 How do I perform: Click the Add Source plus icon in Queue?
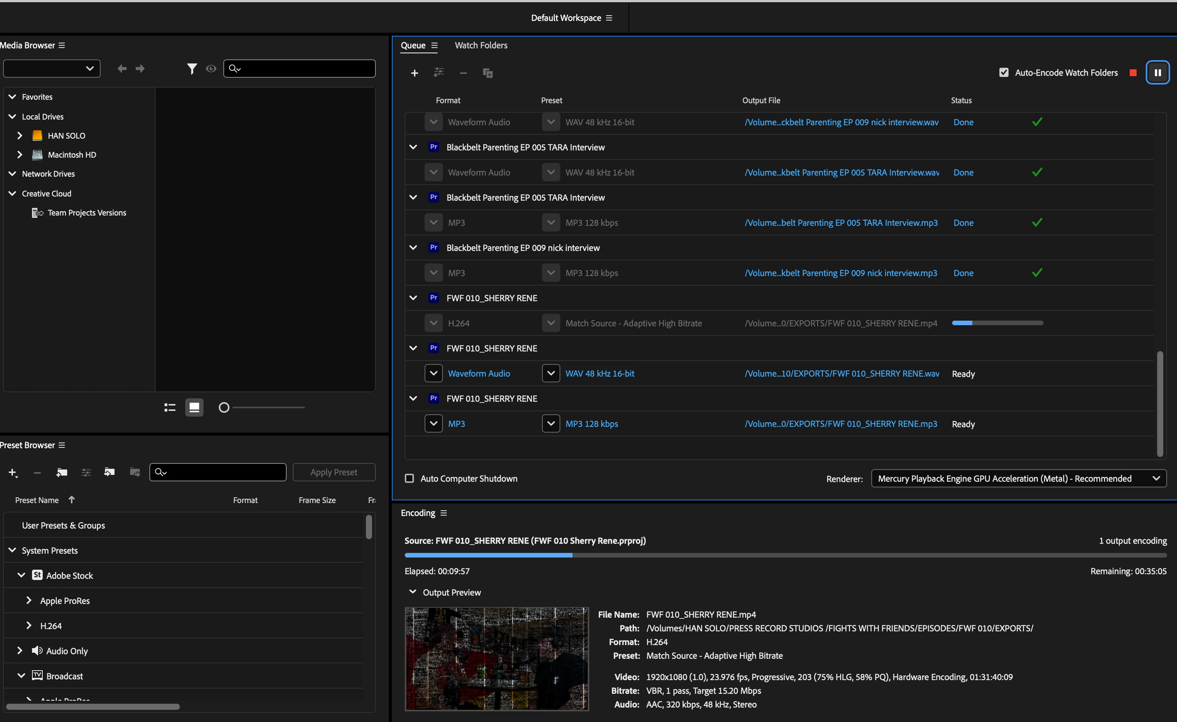pyautogui.click(x=414, y=73)
